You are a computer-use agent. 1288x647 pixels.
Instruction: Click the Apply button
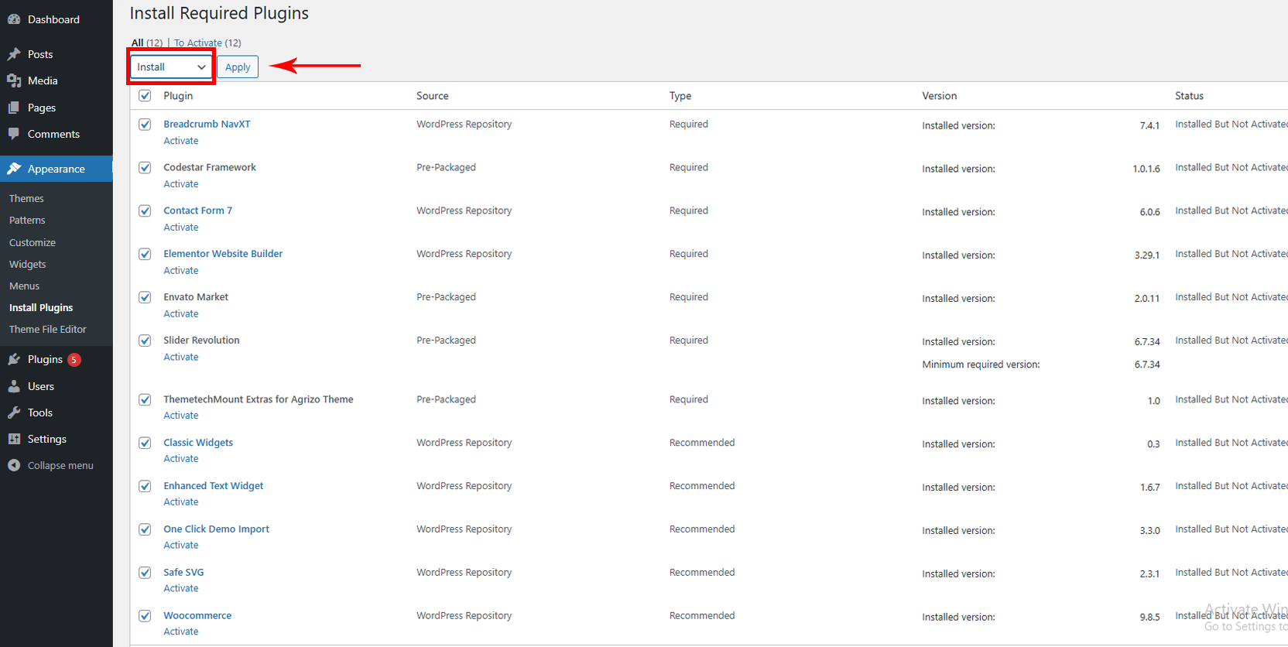point(238,67)
